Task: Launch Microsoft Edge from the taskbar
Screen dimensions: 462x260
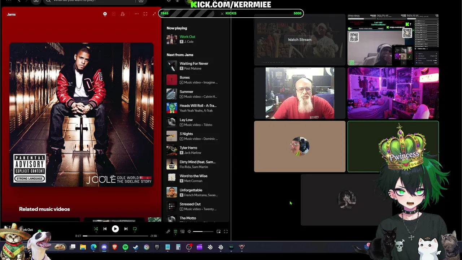Action: [x=93, y=247]
